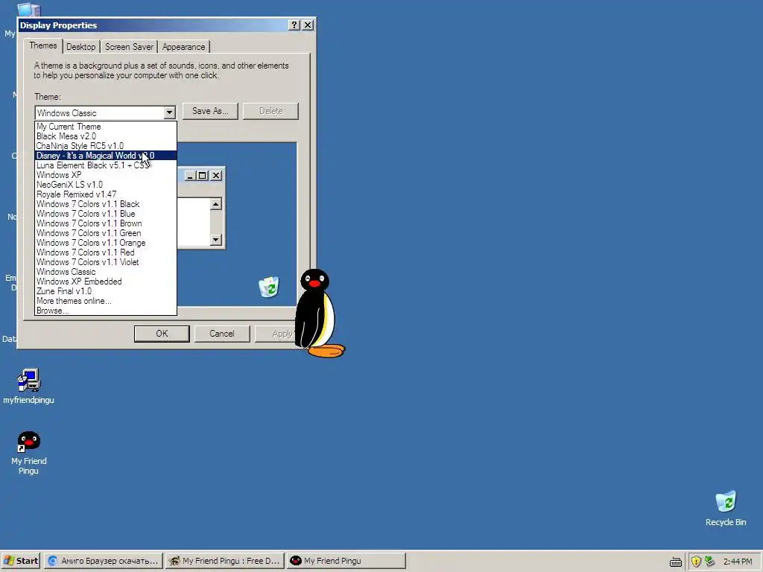763x572 pixels.
Task: Choose Windows 7 Colors v1.1 Red
Action: point(106,252)
